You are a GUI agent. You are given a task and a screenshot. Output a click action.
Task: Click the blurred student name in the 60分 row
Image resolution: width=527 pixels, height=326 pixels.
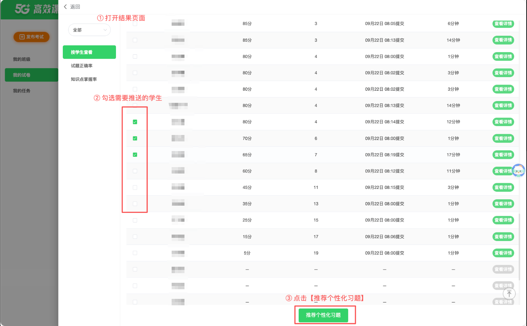(x=178, y=170)
